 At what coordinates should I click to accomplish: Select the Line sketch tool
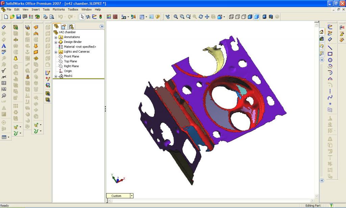(x=330, y=48)
